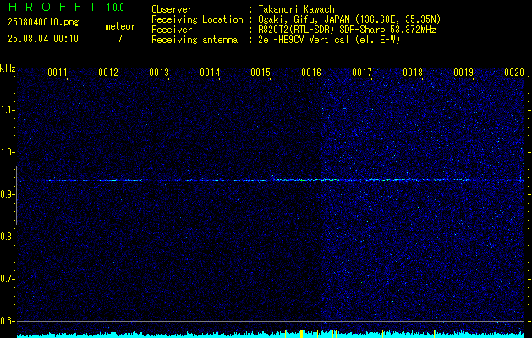Click the meteor label
This screenshot has width=532, height=338.
(120, 26)
